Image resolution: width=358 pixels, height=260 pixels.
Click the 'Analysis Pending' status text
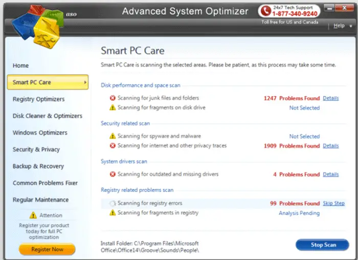coord(299,213)
